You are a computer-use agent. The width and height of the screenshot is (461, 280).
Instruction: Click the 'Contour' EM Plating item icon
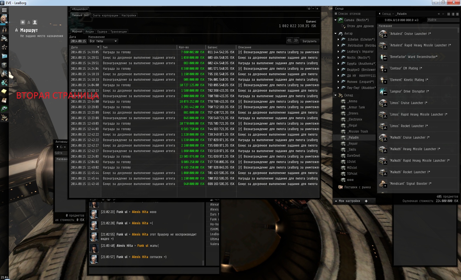(x=383, y=68)
